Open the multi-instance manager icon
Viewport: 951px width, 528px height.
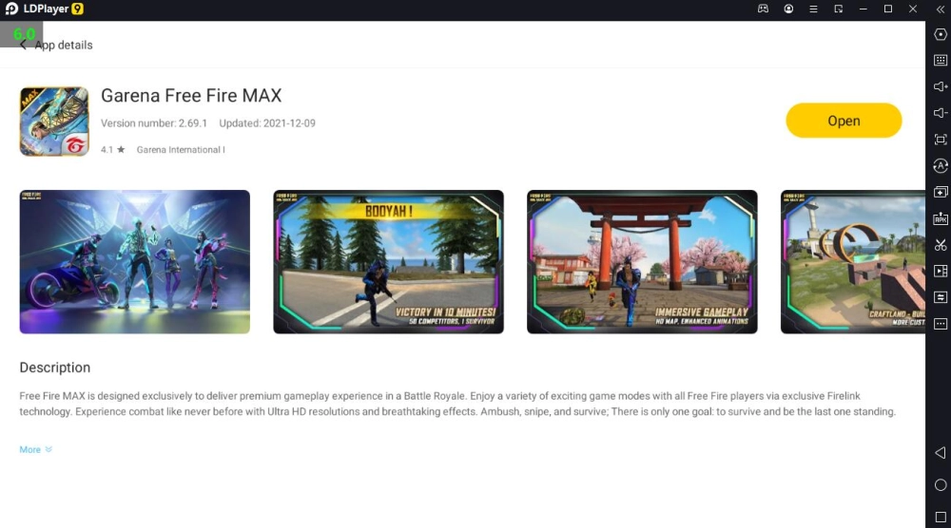(x=941, y=192)
